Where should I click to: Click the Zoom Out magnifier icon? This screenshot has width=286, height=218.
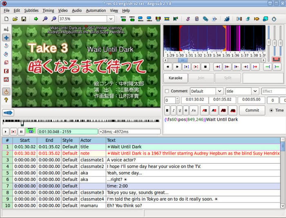[54, 19]
